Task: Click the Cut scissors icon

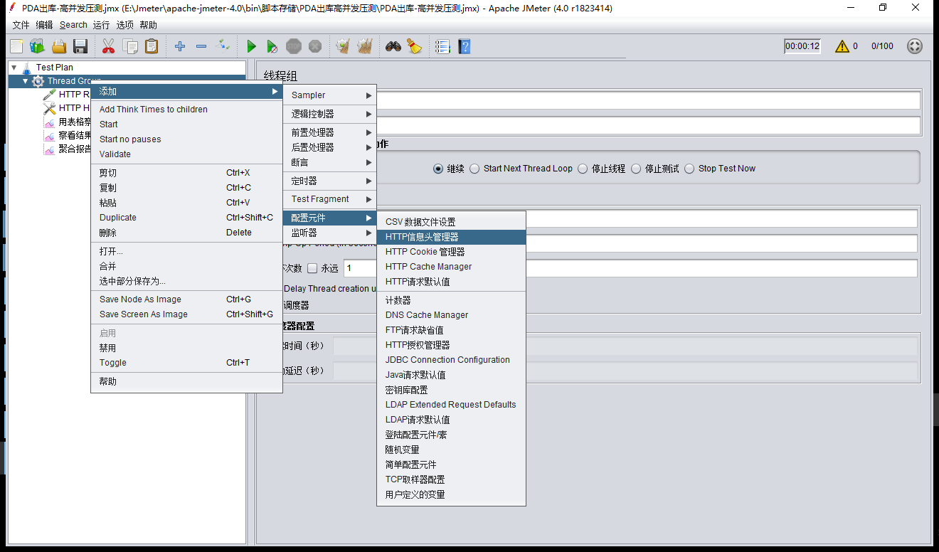Action: [108, 46]
